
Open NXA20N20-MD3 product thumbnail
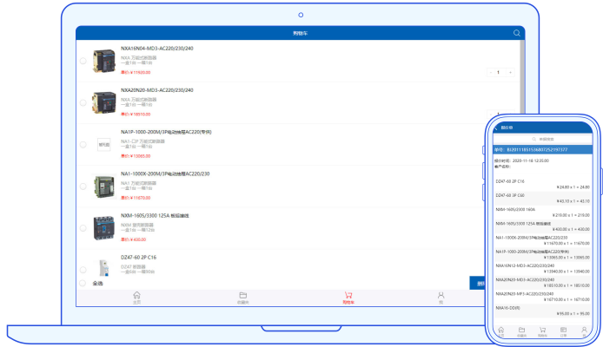tap(104, 102)
